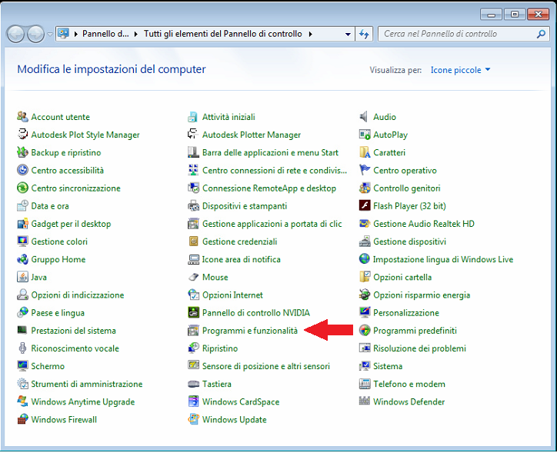Click the Audio speaker icon

click(364, 116)
